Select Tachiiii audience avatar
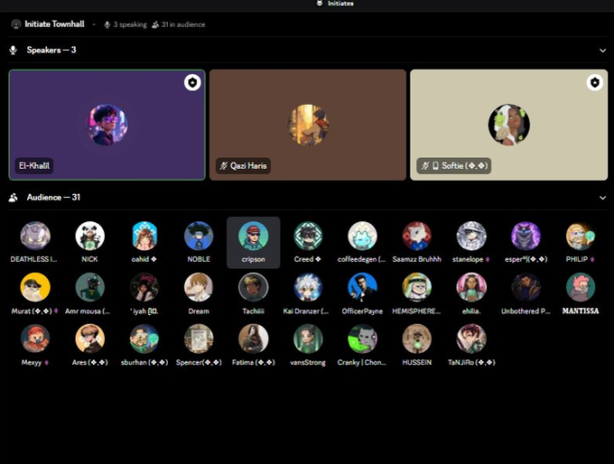The image size is (614, 464). coord(254,288)
